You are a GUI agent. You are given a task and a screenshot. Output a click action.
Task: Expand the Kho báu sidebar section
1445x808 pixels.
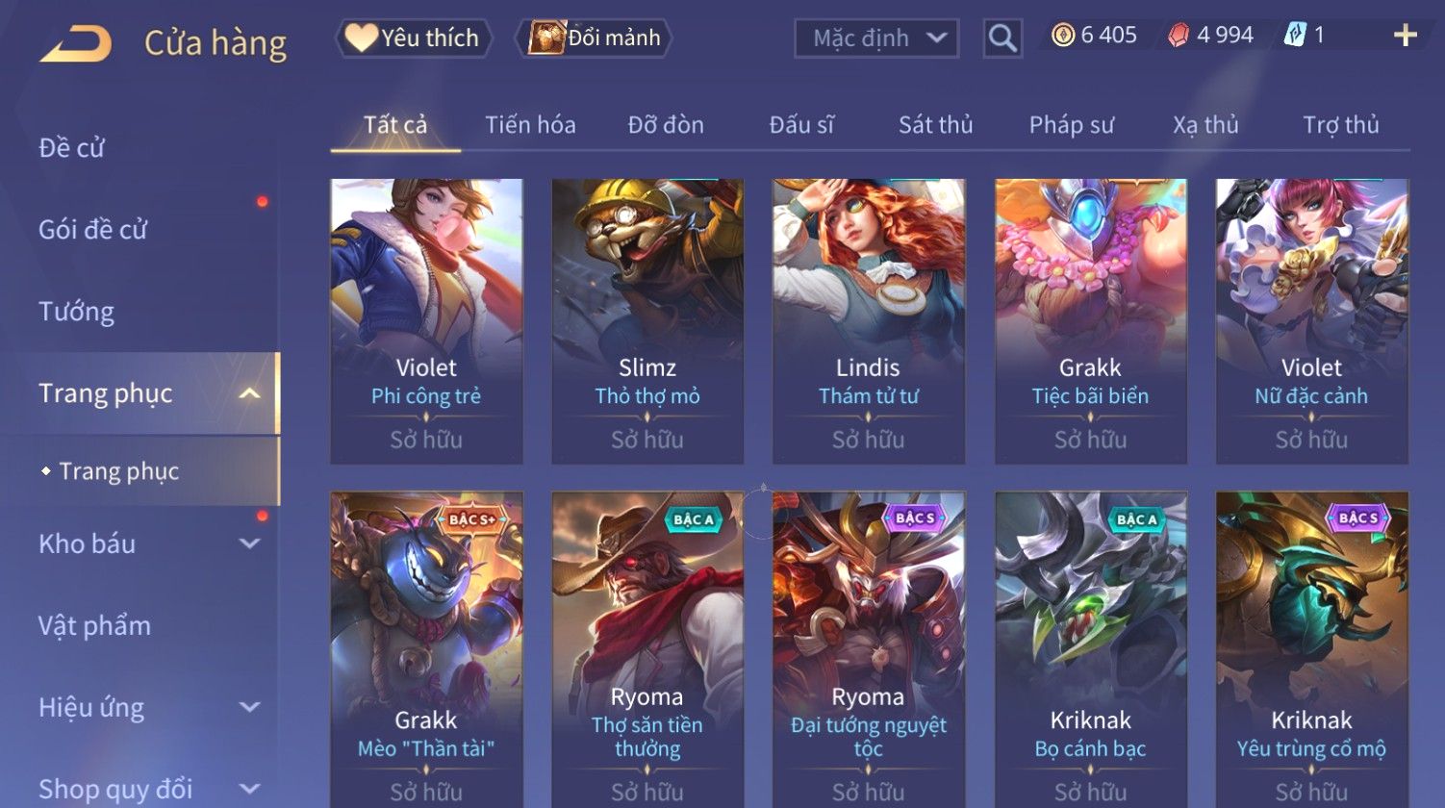[x=249, y=543]
